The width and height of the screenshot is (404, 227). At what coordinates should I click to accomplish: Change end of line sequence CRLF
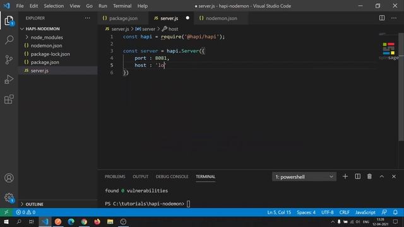tap(345, 212)
